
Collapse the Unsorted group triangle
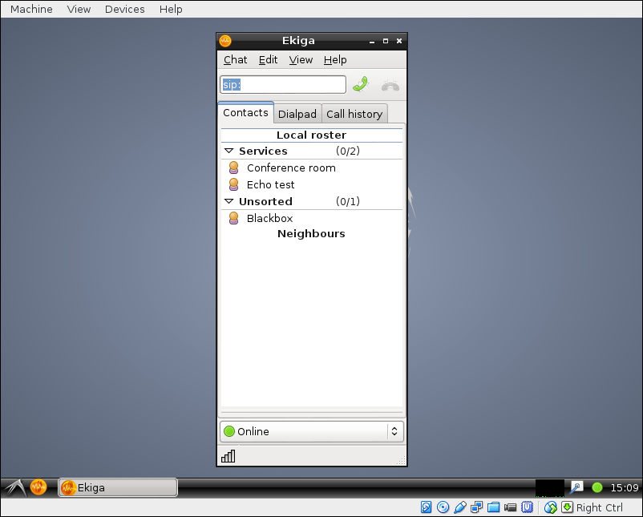tap(228, 201)
